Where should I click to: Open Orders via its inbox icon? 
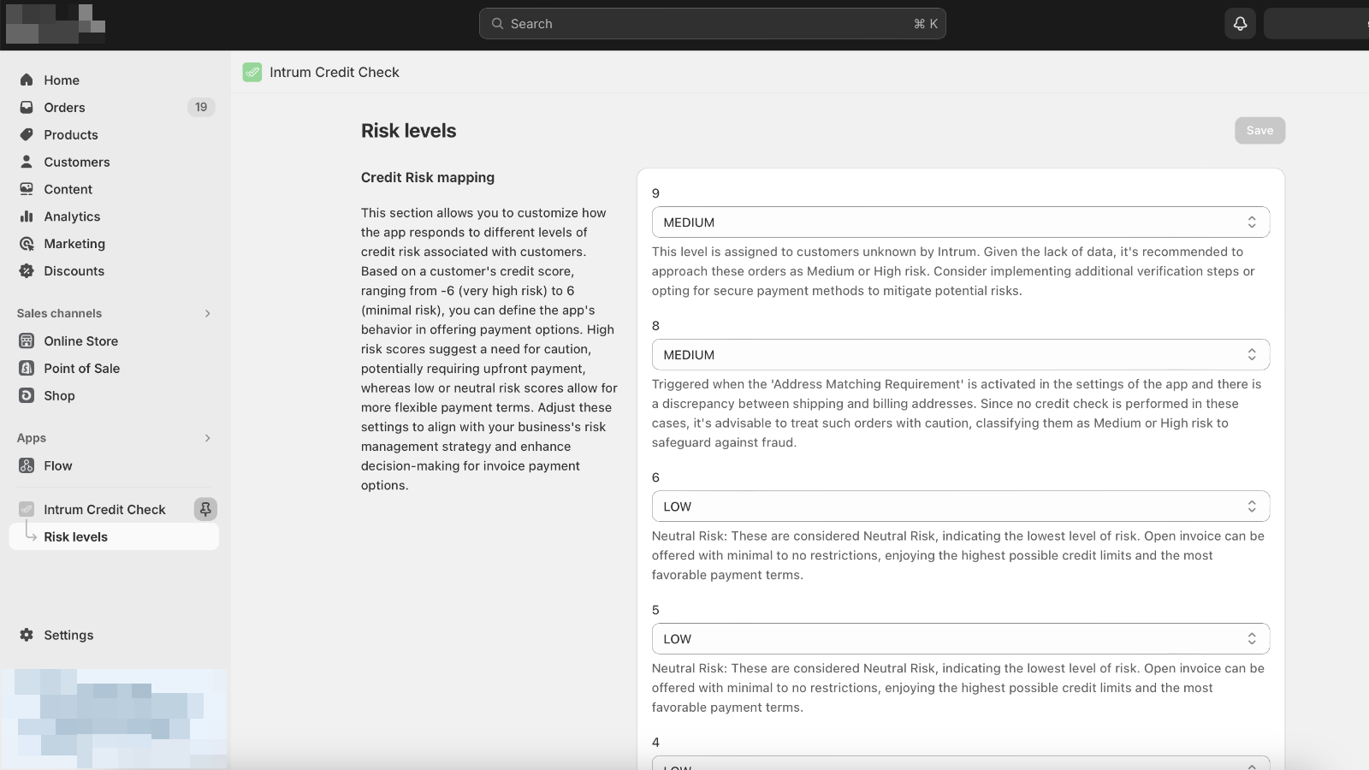[27, 107]
